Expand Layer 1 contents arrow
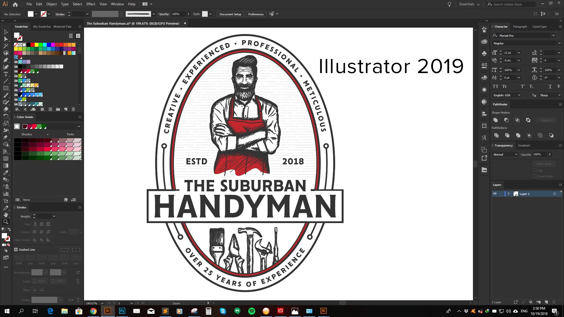The width and height of the screenshot is (564, 317). [x=508, y=194]
